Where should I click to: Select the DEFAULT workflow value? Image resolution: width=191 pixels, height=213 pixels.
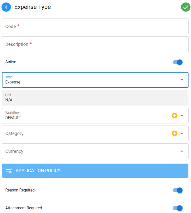pos(13,118)
